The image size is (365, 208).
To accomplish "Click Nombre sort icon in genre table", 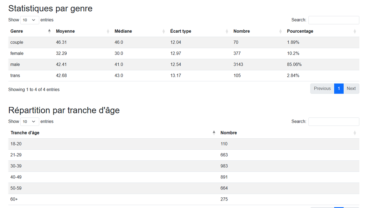I will coord(281,31).
